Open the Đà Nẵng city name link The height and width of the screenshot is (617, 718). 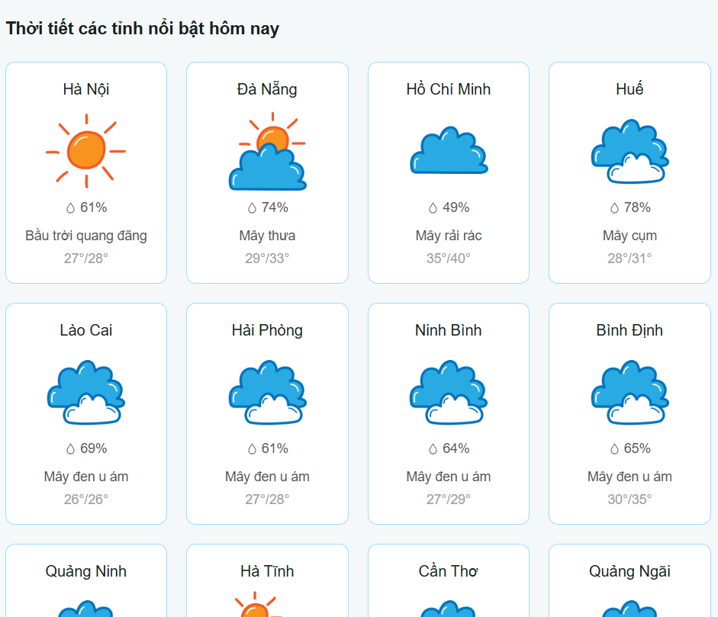pos(267,89)
